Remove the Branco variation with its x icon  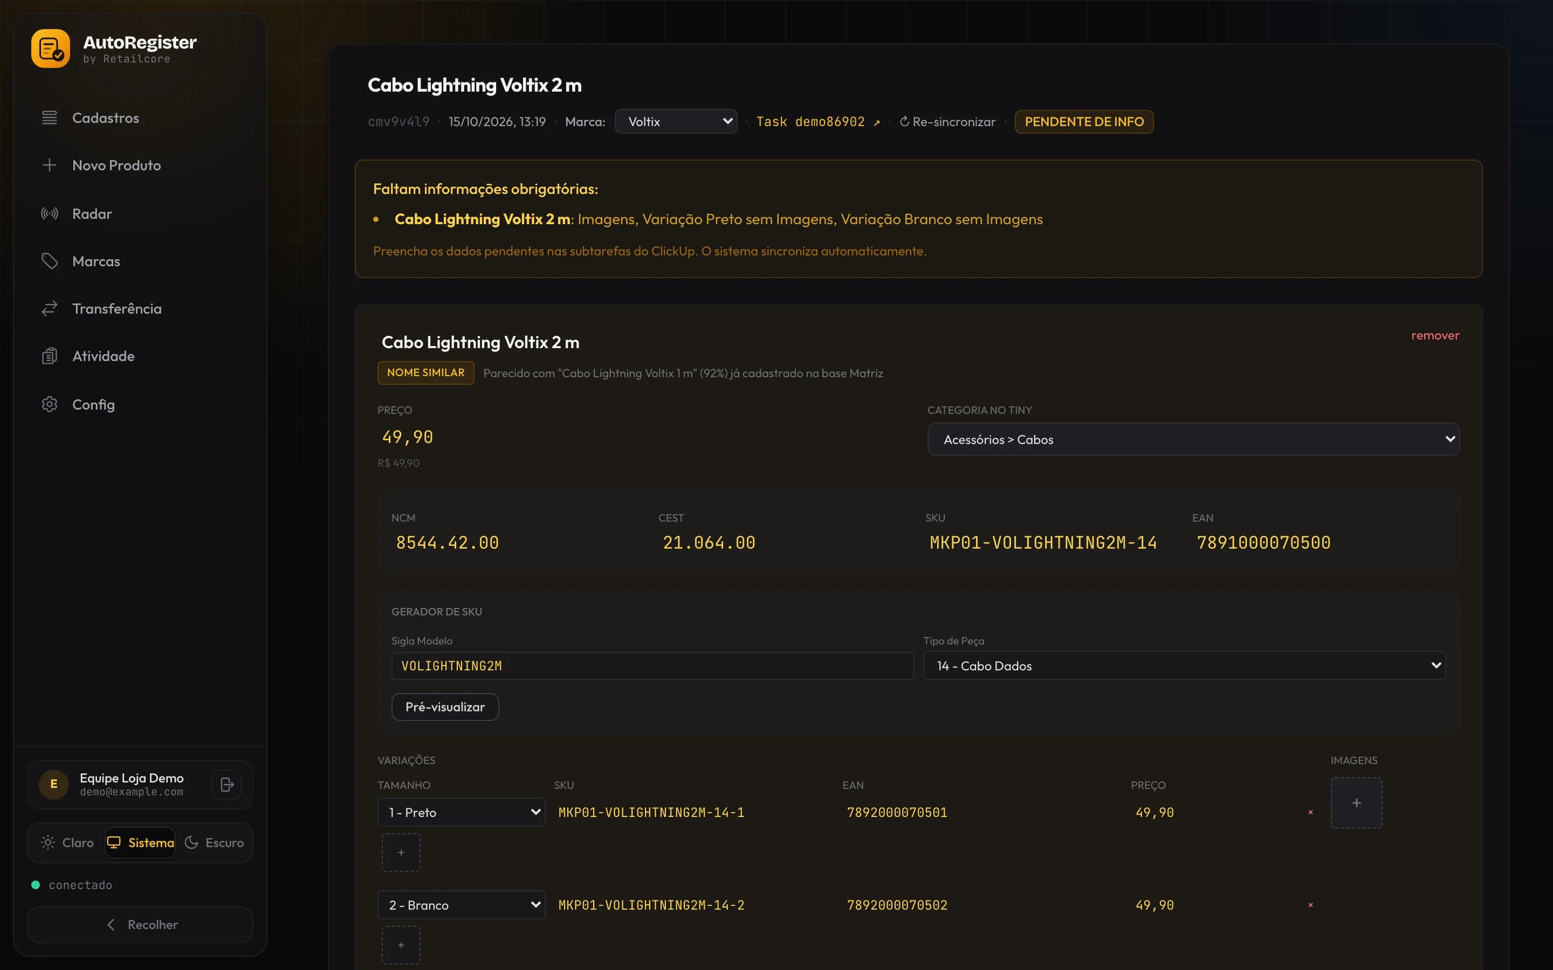point(1310,905)
